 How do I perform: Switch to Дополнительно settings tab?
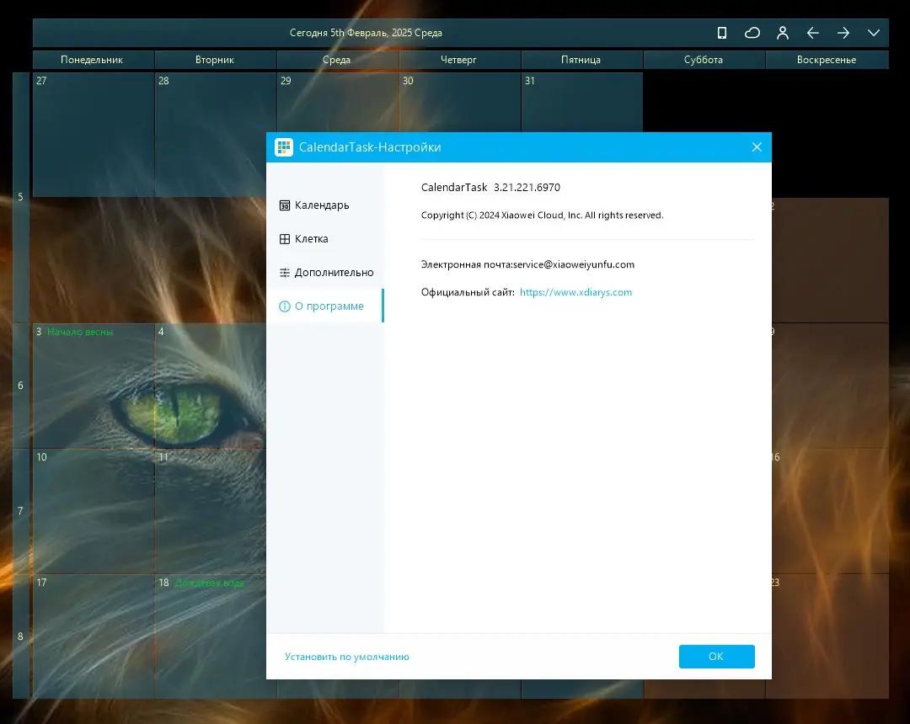325,273
